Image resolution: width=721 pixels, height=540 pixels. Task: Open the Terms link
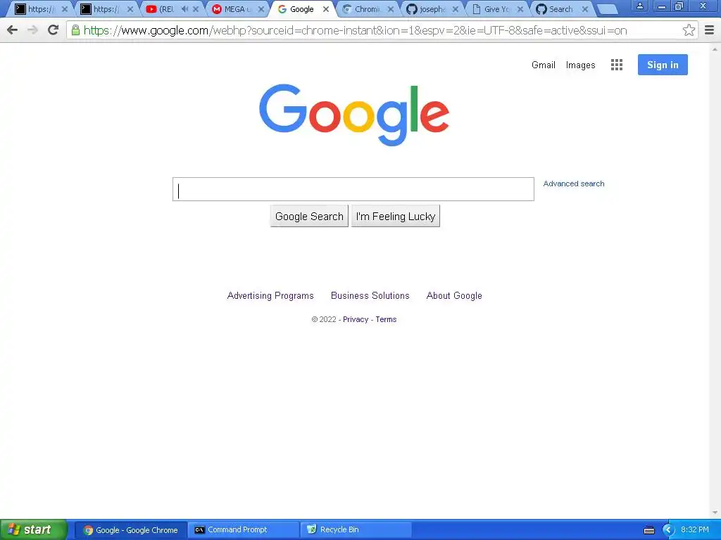click(x=386, y=320)
